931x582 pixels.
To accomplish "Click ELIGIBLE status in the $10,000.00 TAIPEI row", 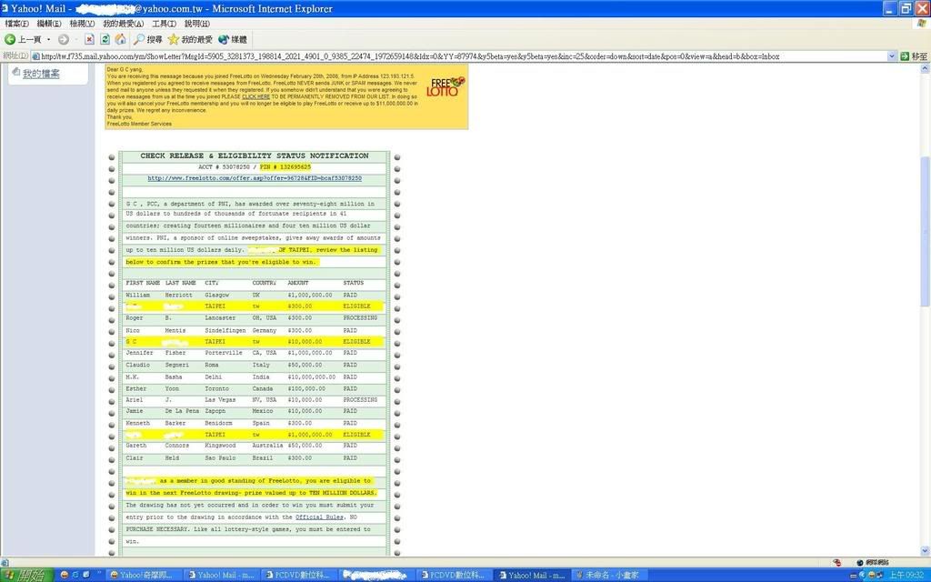I will (x=356, y=342).
